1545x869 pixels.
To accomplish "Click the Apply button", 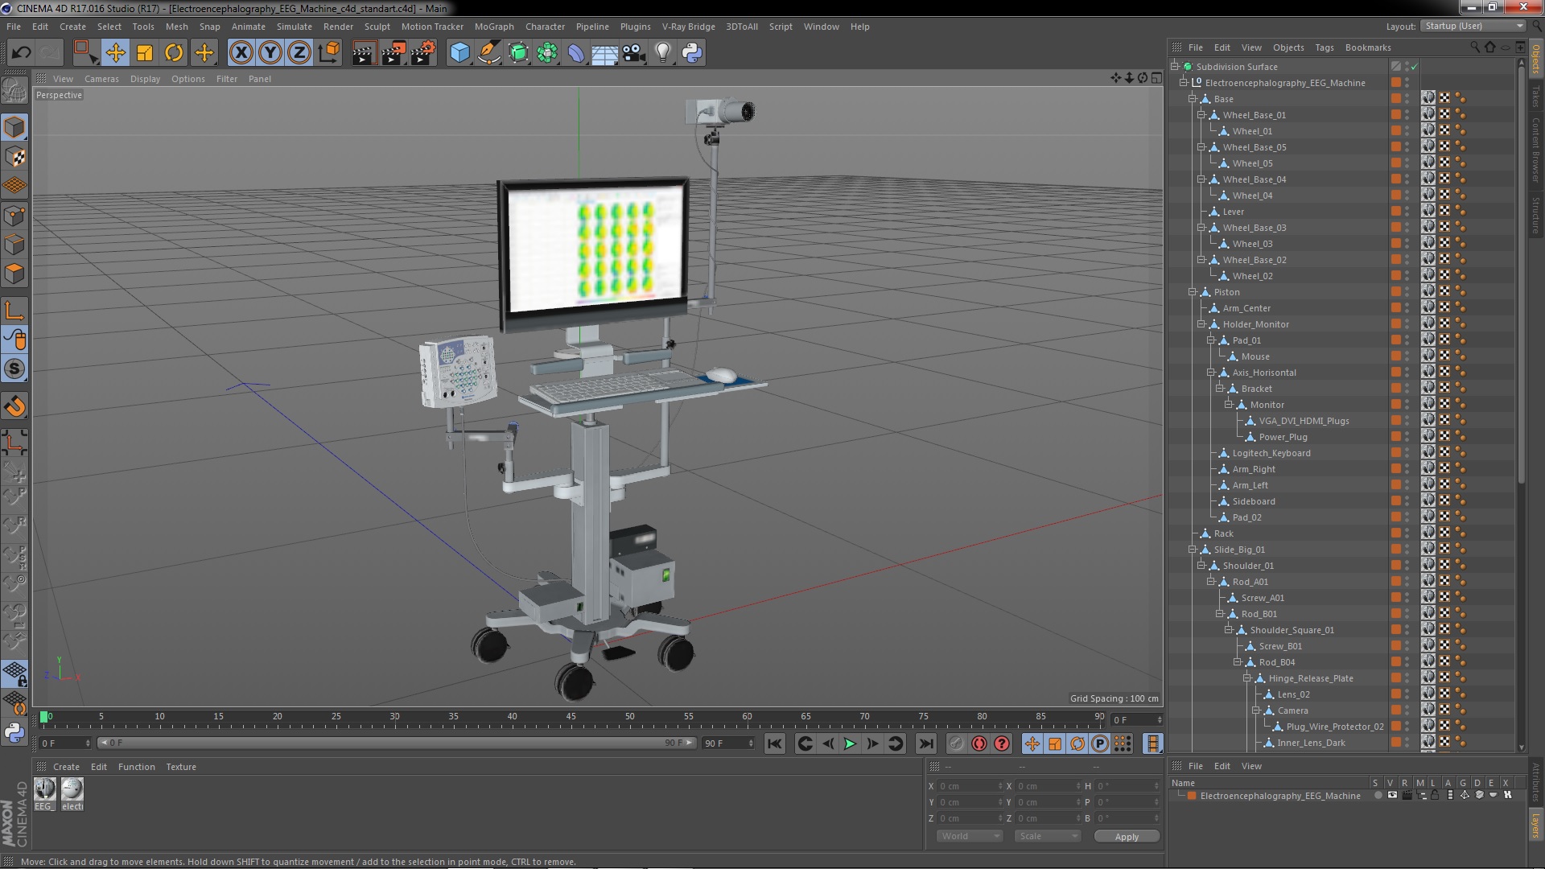I will [1127, 837].
